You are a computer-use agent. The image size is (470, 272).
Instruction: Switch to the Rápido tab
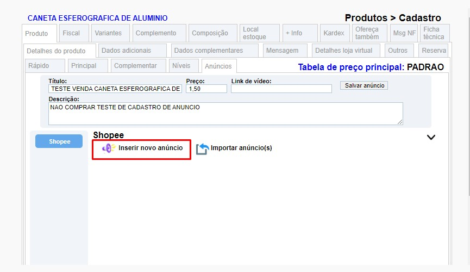point(45,66)
